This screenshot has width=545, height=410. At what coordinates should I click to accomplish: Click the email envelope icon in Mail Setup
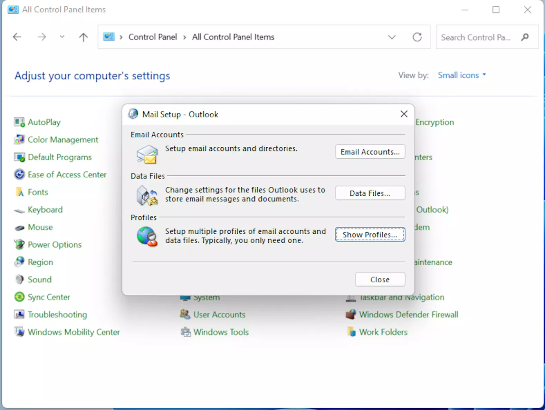(147, 154)
